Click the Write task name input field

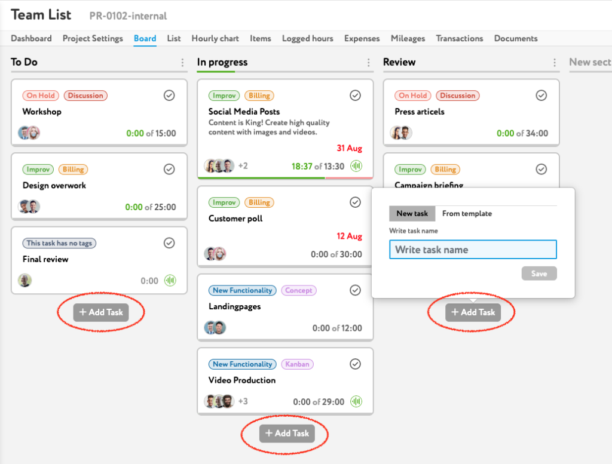coord(473,249)
